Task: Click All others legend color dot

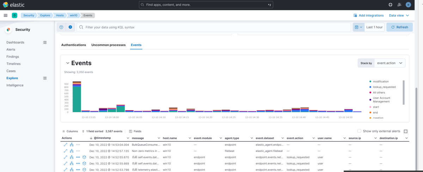Action: pos(370,93)
